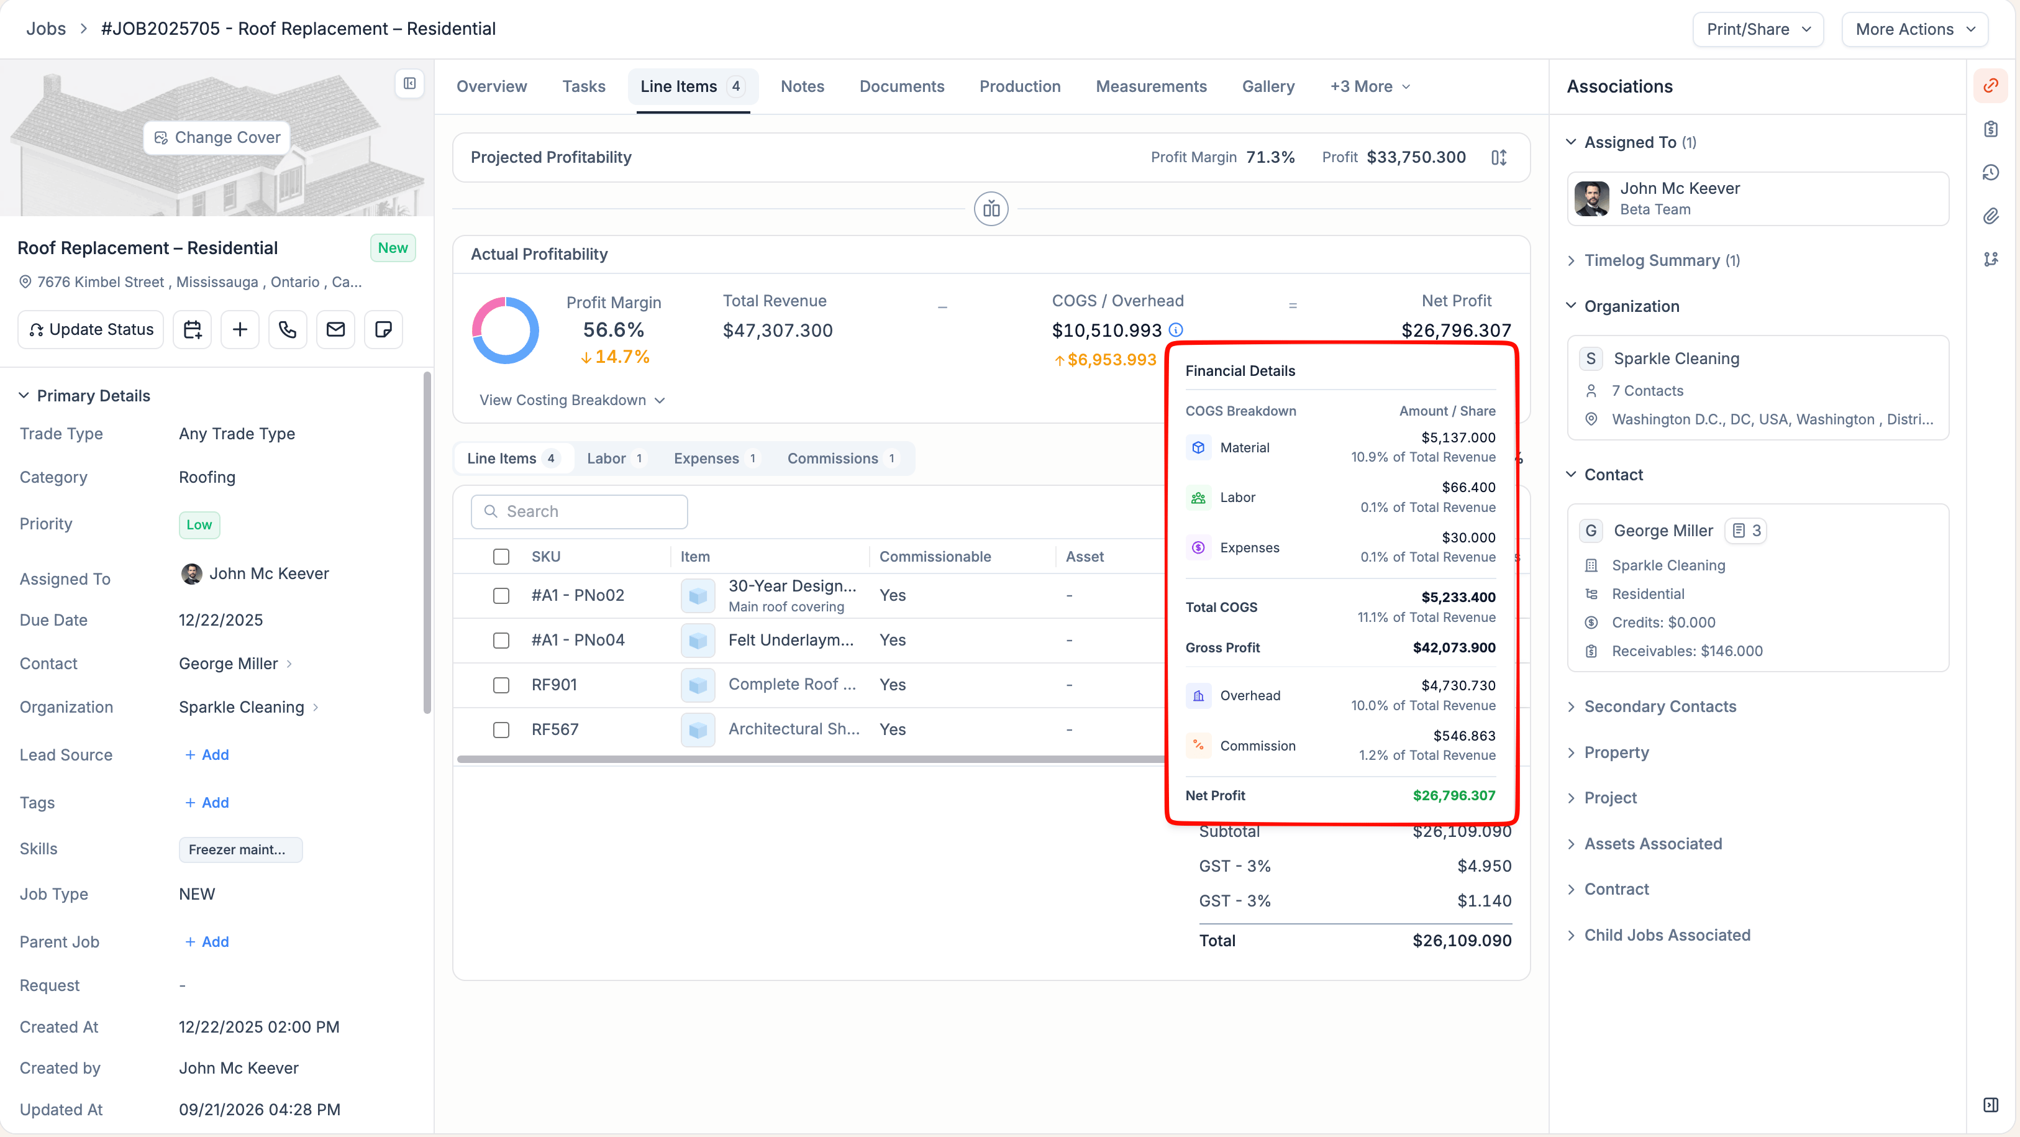
Task: Open the Commissions sub-tab
Action: click(843, 459)
